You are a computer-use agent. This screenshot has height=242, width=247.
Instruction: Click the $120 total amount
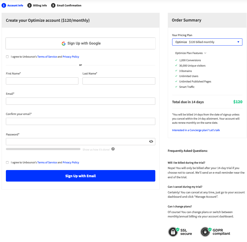[238, 102]
